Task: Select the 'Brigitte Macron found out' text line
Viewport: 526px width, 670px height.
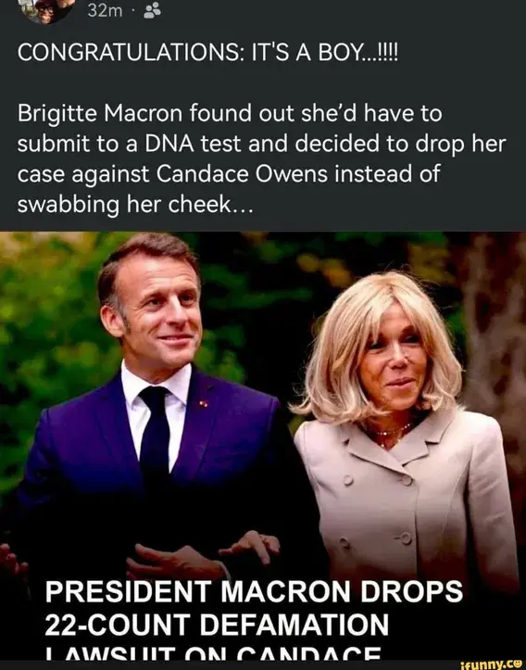Action: coord(230,115)
